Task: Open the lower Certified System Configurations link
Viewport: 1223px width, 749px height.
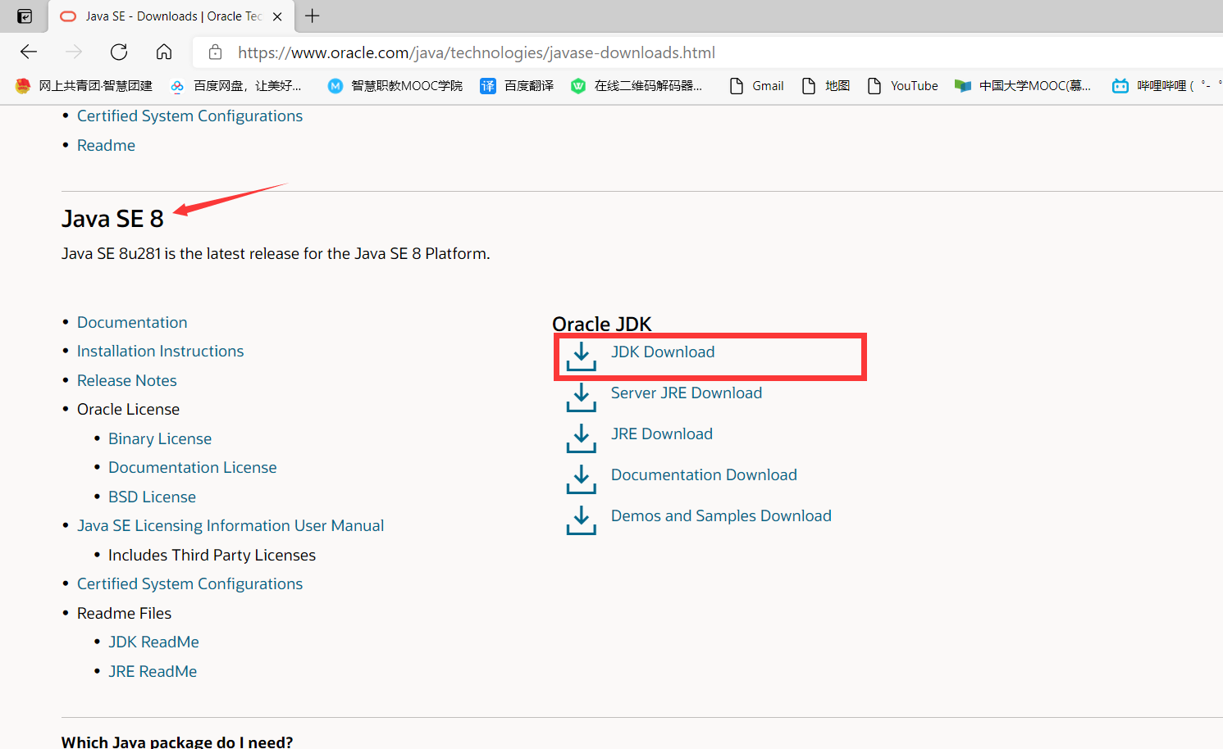Action: pyautogui.click(x=189, y=583)
